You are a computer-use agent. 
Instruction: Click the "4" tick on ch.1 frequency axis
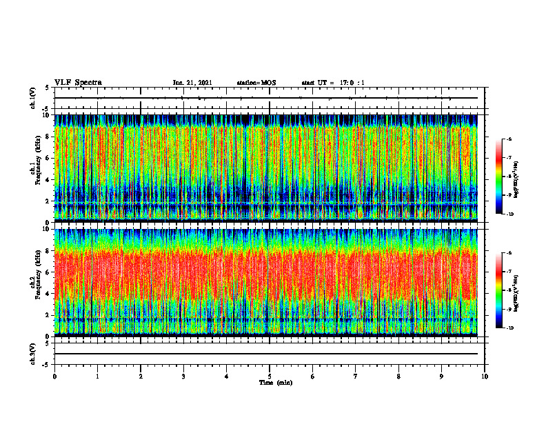(48, 180)
